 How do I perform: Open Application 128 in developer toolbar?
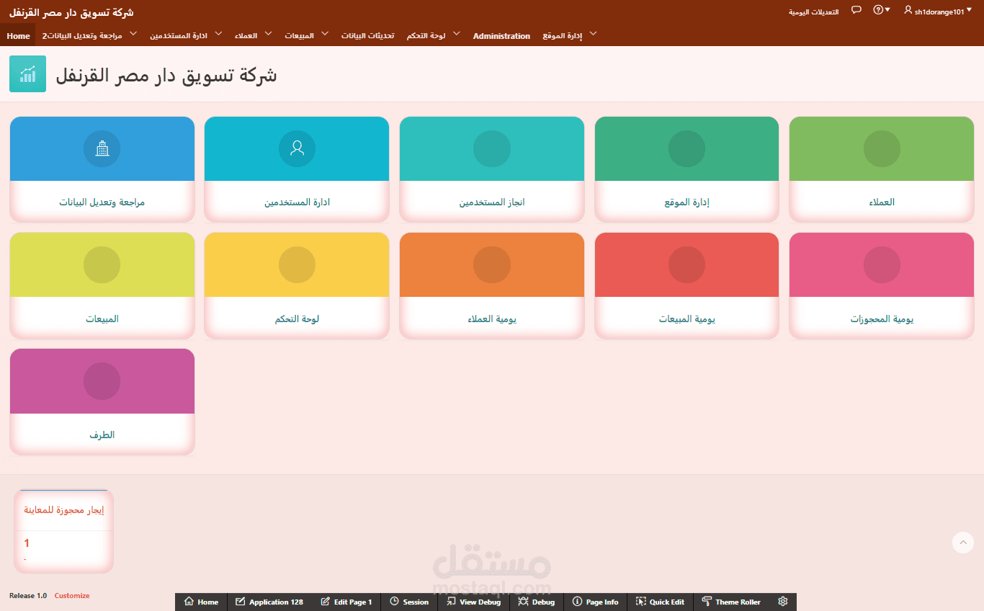click(x=269, y=602)
